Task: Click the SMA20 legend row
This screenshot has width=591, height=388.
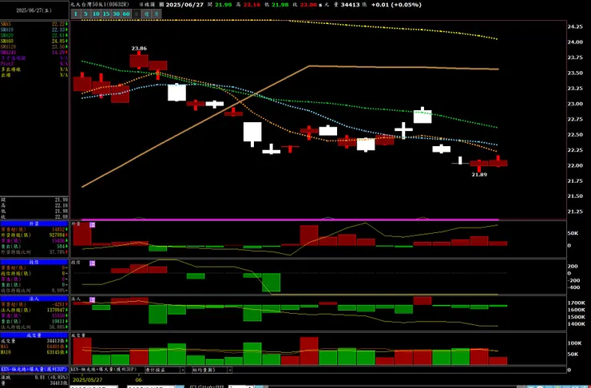Action: (34, 35)
